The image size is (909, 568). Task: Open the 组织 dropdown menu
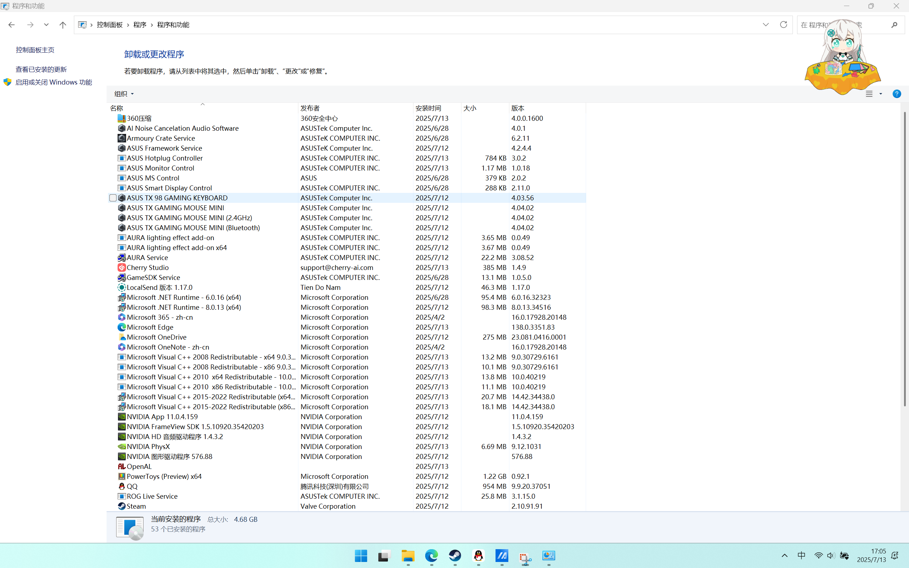click(x=124, y=94)
